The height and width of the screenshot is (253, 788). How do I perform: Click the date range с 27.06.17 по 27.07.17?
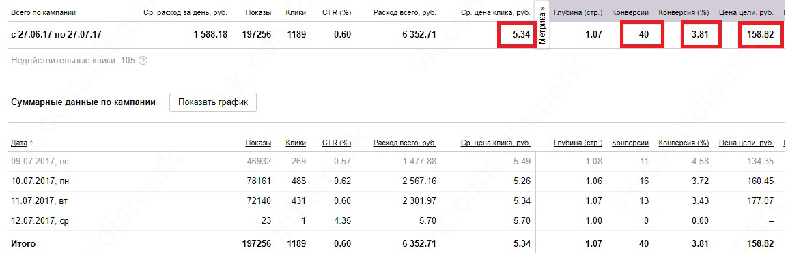[x=56, y=35]
